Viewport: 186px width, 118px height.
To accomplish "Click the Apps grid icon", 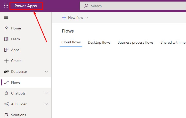I will tap(6, 50).
